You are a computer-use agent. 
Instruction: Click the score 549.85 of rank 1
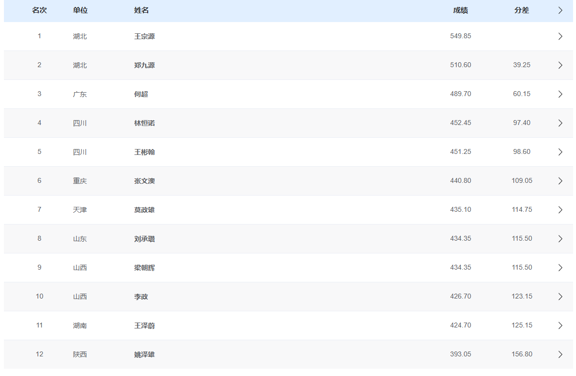(x=460, y=36)
